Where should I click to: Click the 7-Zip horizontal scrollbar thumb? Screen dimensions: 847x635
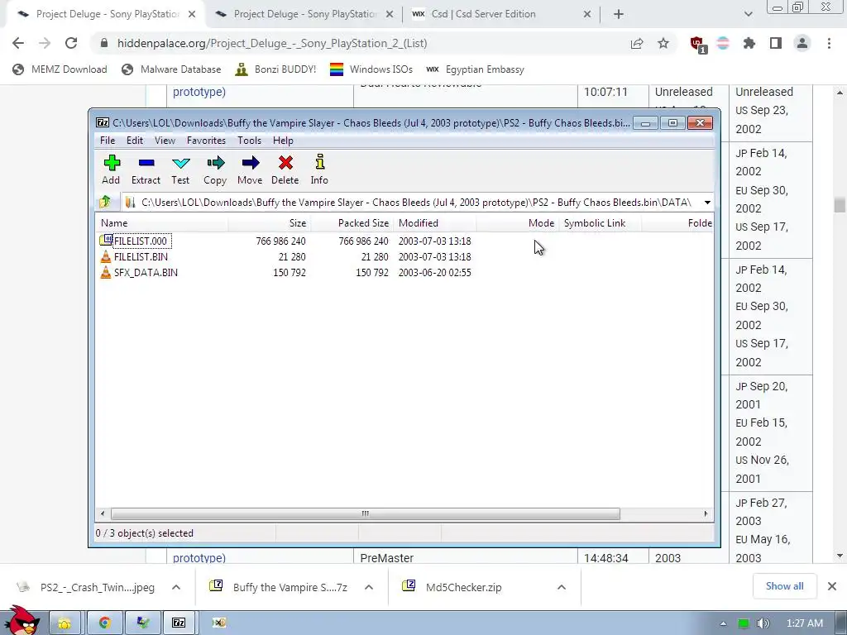365,513
